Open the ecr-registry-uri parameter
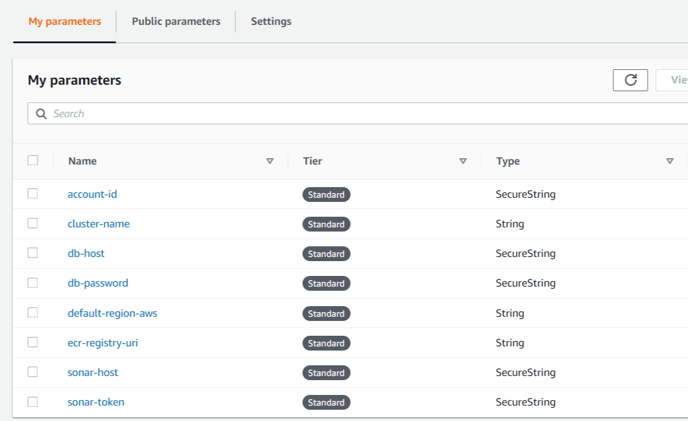This screenshot has width=688, height=421. 103,343
